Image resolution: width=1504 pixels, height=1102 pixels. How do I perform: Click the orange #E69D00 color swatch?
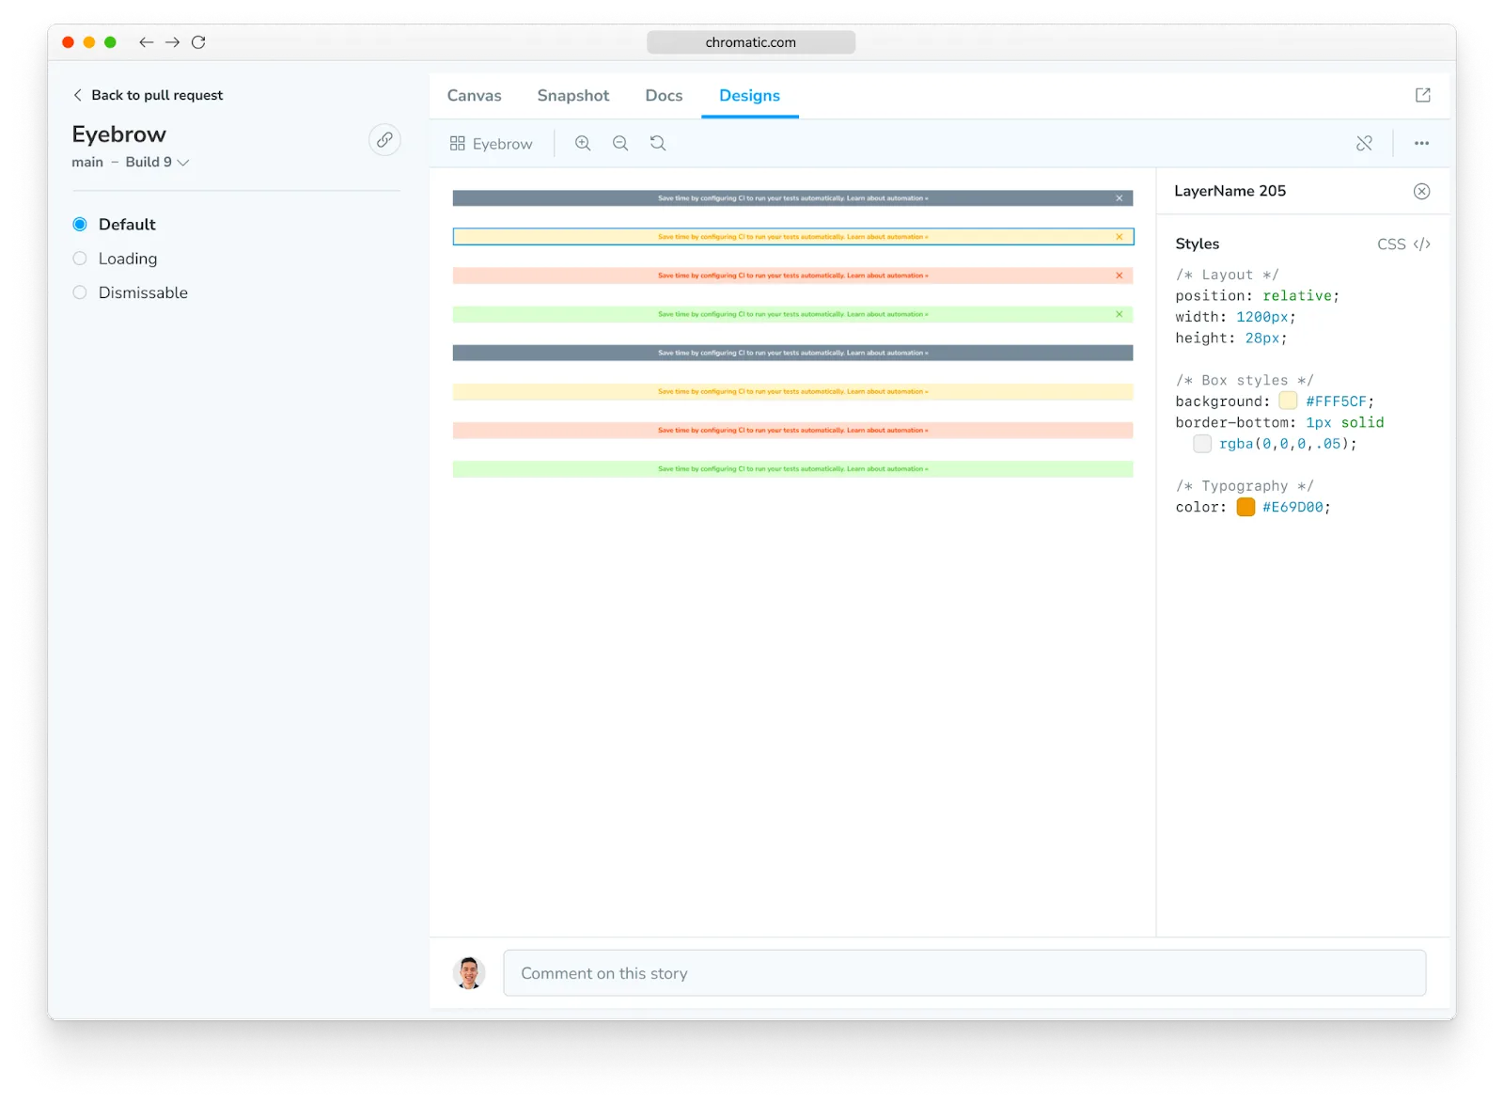point(1245,507)
